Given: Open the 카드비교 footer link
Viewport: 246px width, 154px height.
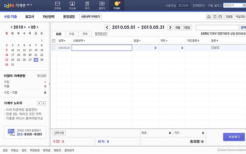Looking at the screenshot, I should click(35, 150).
